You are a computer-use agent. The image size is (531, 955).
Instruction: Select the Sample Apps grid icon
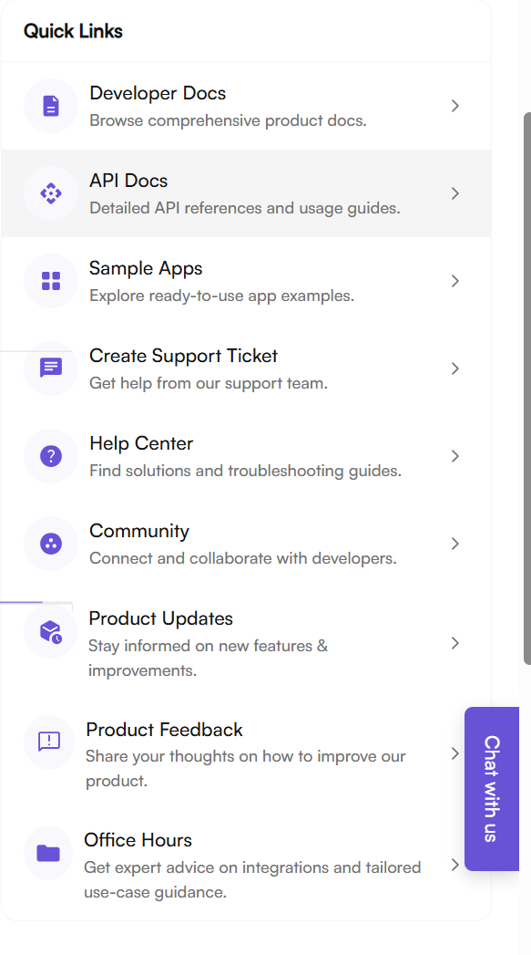point(51,281)
